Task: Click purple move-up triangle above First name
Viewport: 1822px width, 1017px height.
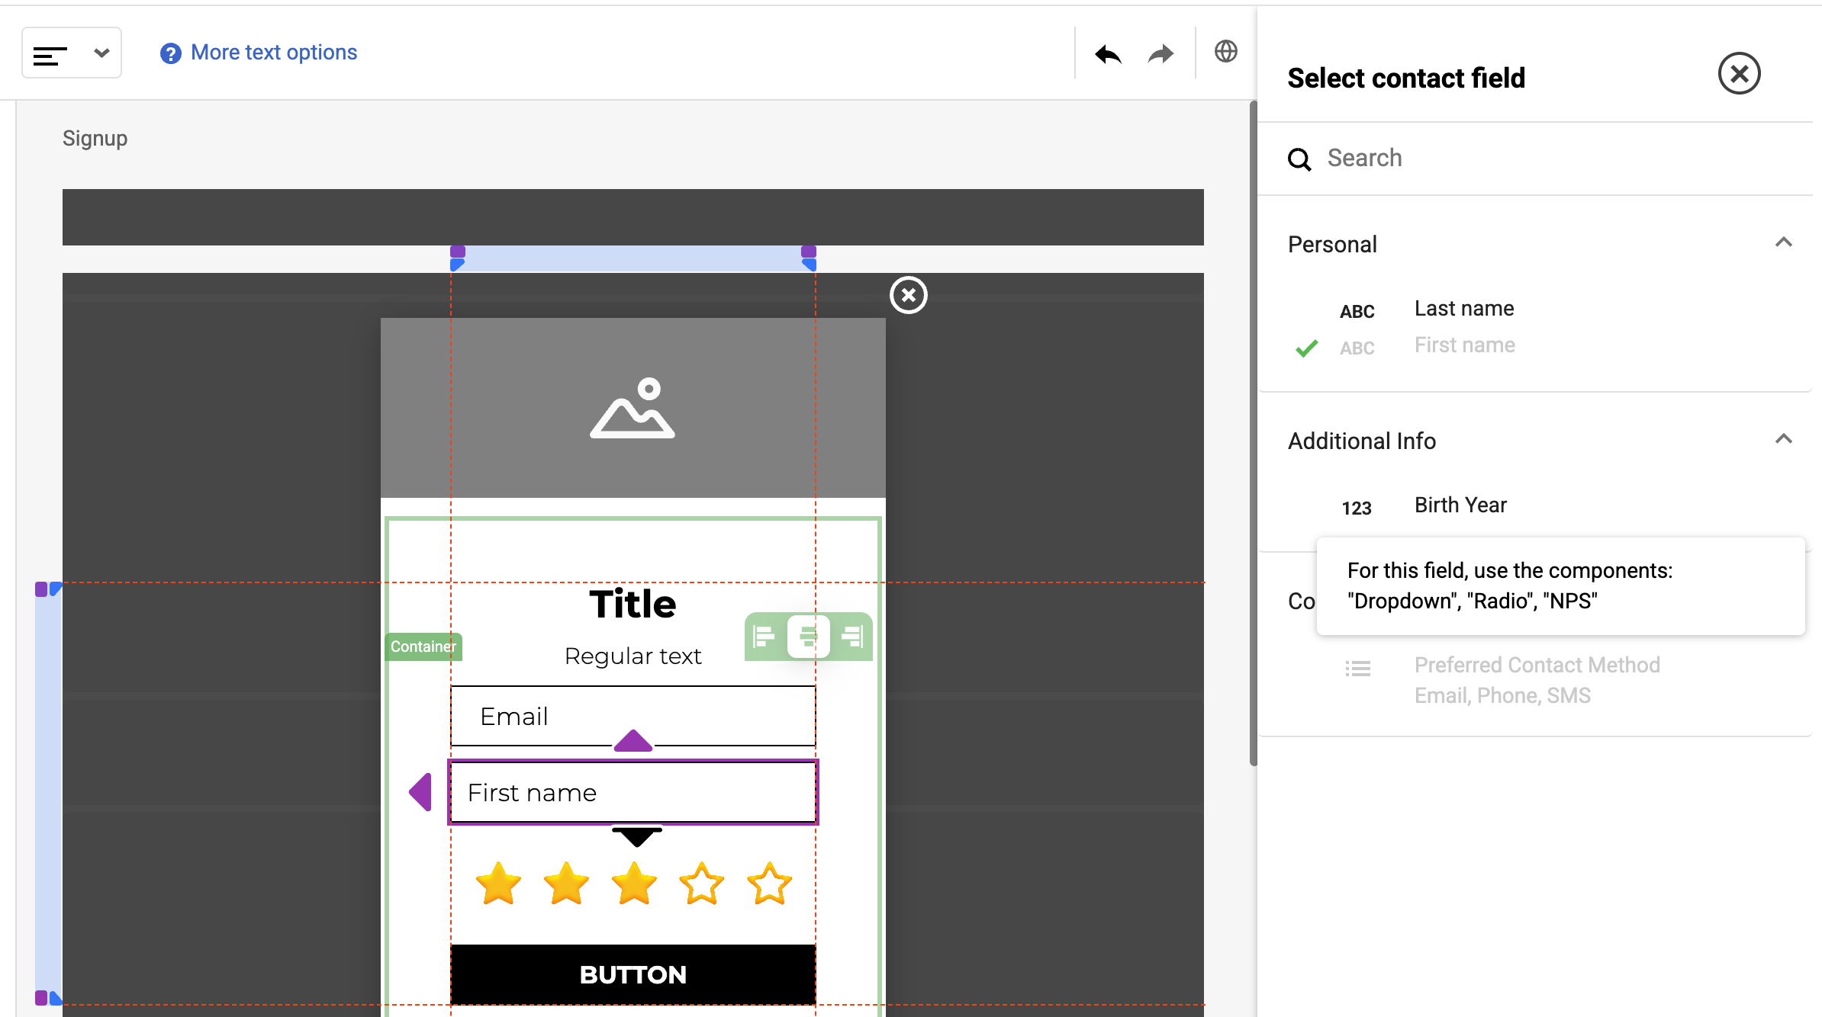Action: pos(633,740)
